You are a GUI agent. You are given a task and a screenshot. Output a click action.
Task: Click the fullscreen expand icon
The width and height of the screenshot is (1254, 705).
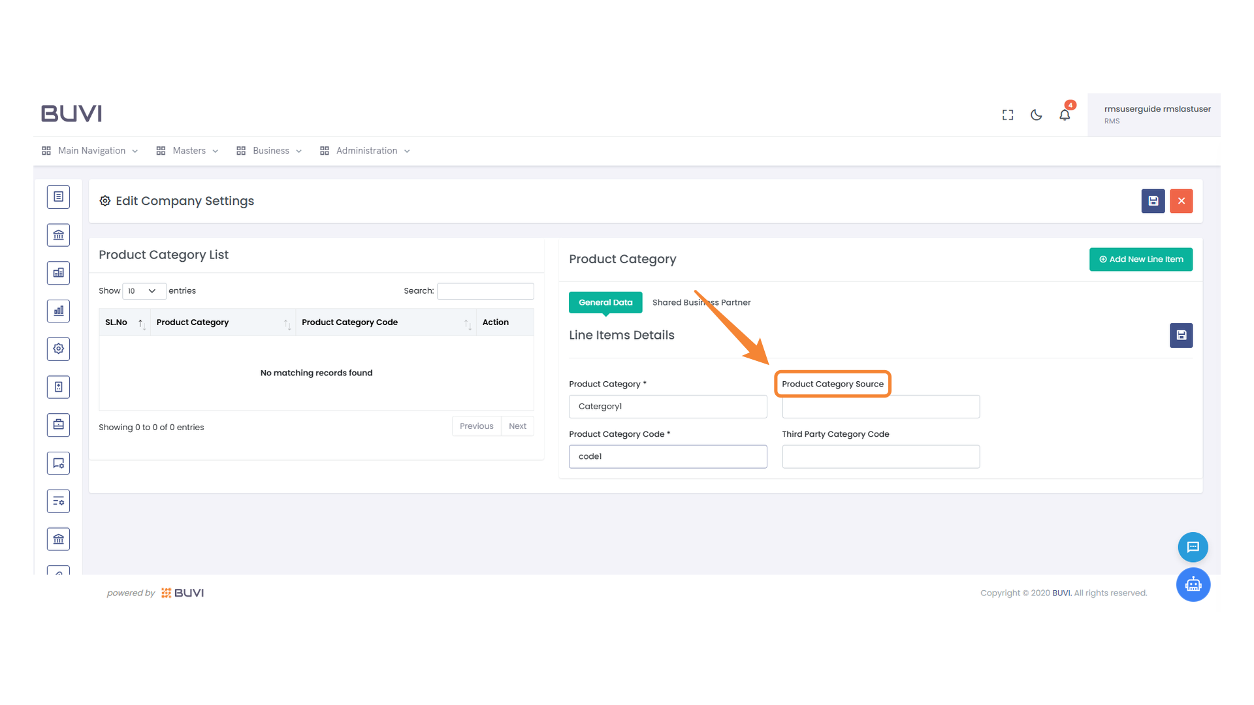click(1008, 115)
